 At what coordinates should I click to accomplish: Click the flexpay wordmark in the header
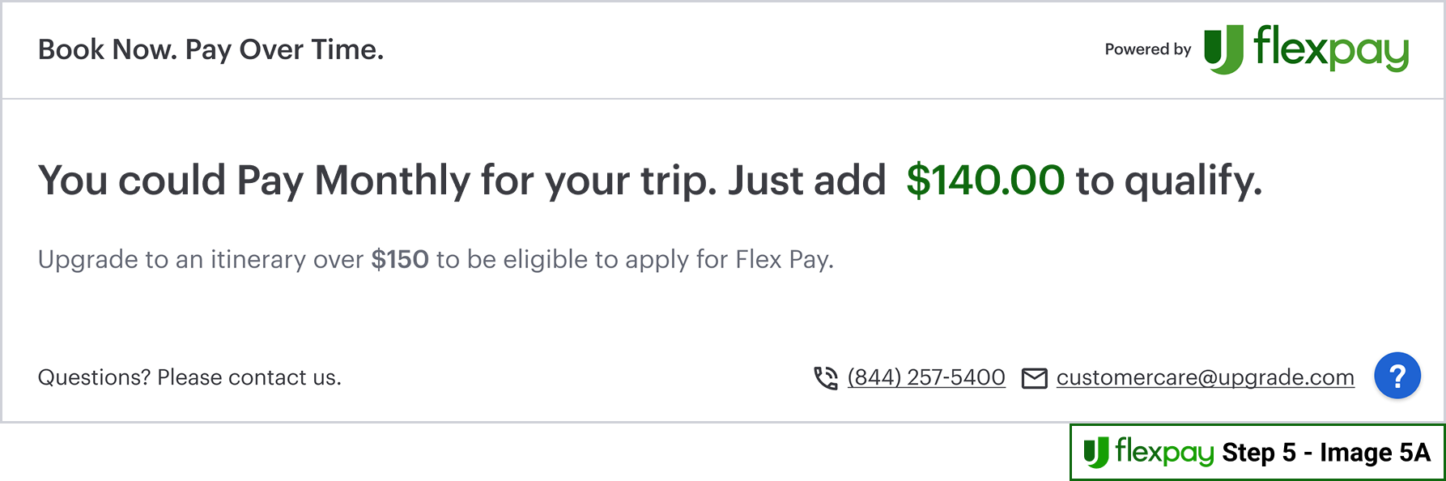[1330, 48]
